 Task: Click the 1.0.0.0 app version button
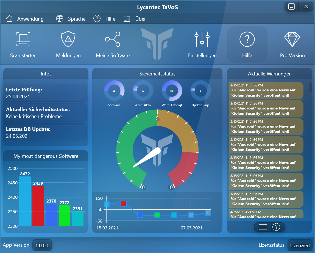coord(42,245)
